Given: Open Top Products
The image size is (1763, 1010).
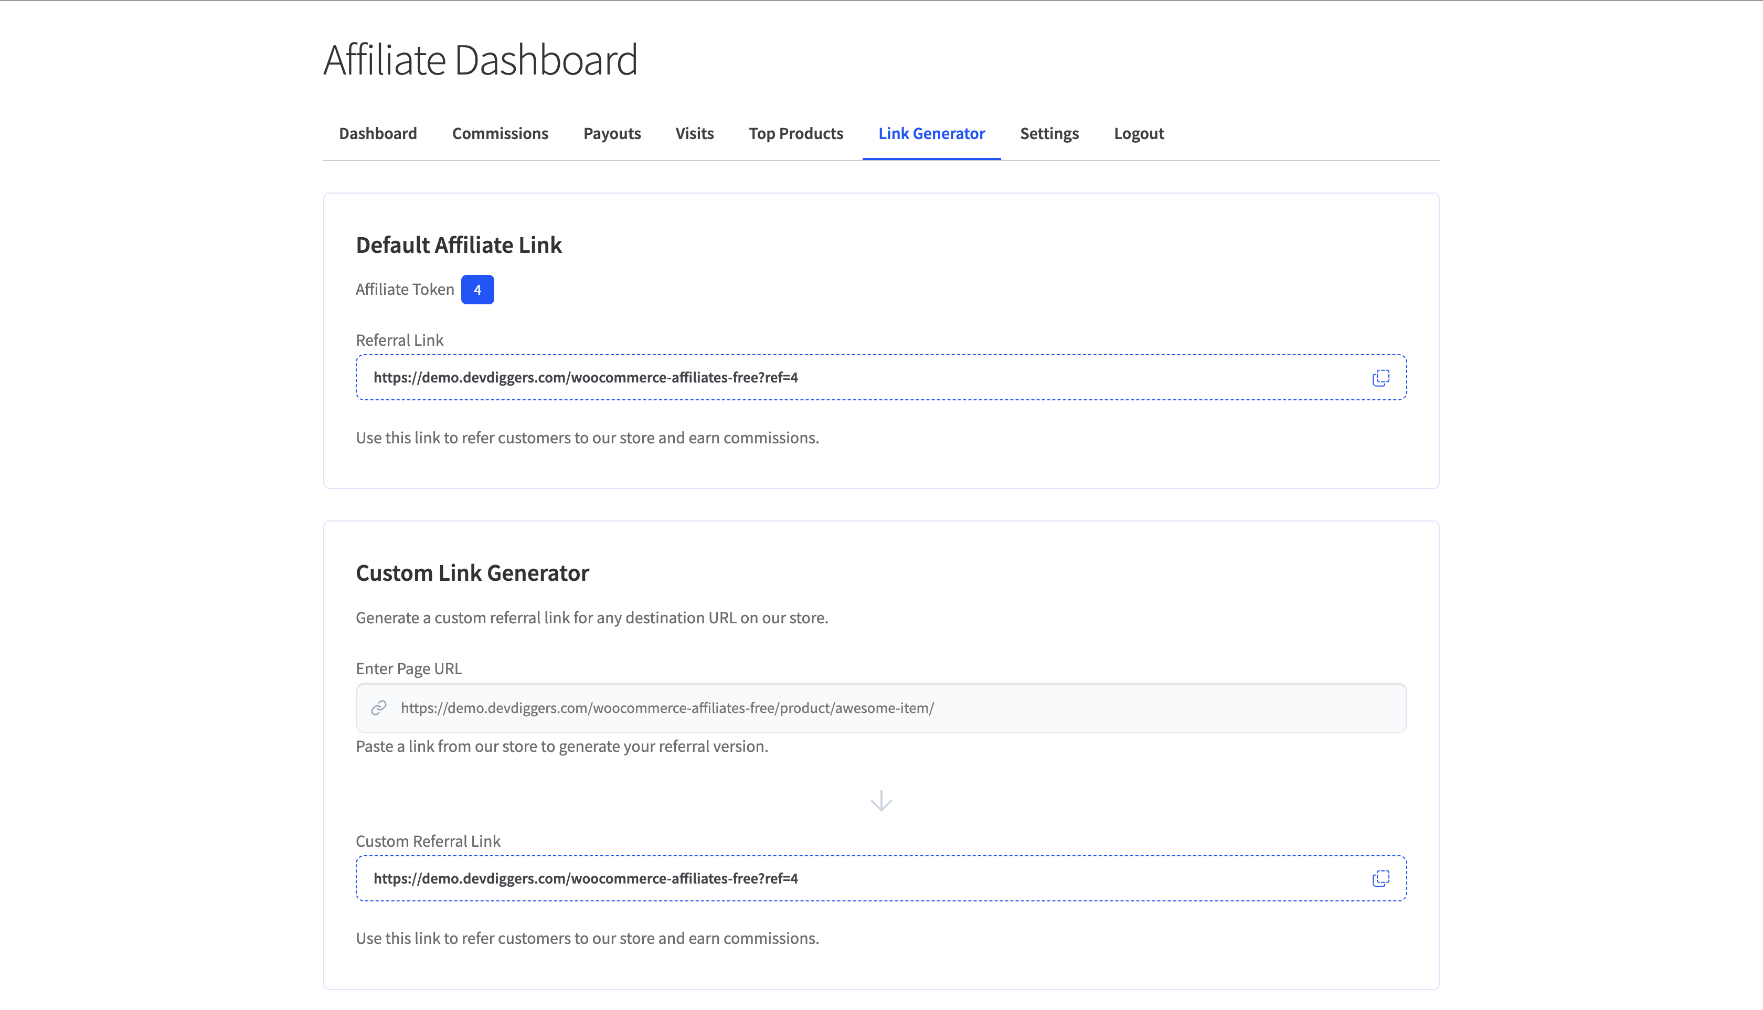Looking at the screenshot, I should coord(795,133).
